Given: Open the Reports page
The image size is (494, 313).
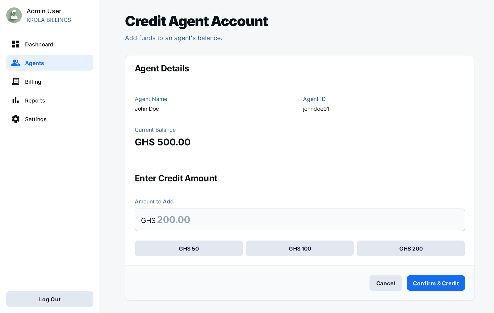Looking at the screenshot, I should [35, 101].
